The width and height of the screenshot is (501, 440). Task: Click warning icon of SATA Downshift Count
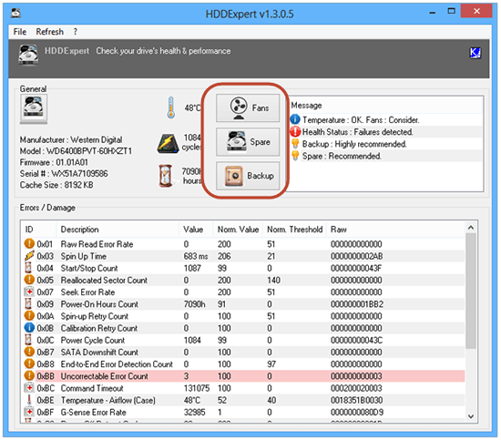(29, 353)
